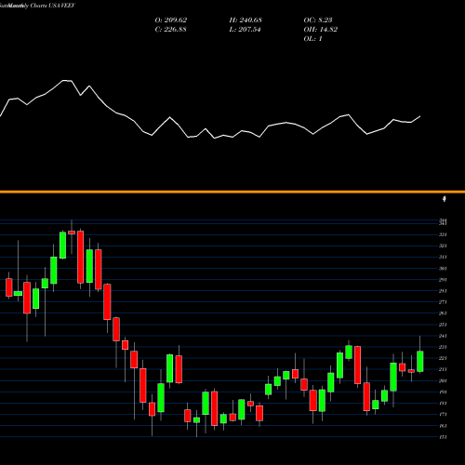
Task: Click the first red candle at the chart start
Action: tap(9, 287)
